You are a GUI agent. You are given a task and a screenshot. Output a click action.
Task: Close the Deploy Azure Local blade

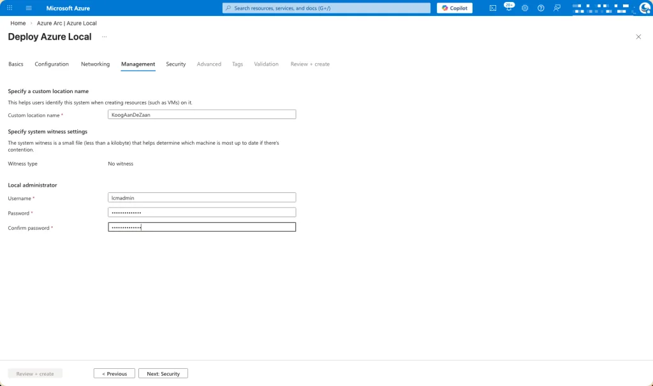click(638, 37)
